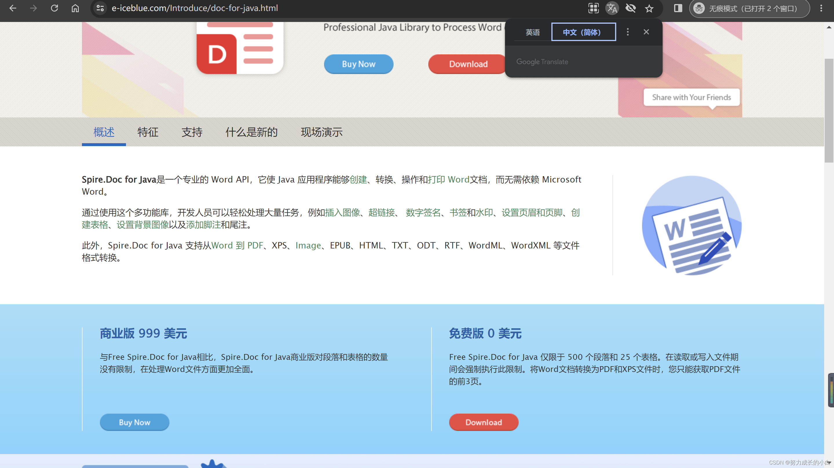Screen dimensions: 834x468
Task: Switch to 现场演示 tab
Action: pos(321,132)
